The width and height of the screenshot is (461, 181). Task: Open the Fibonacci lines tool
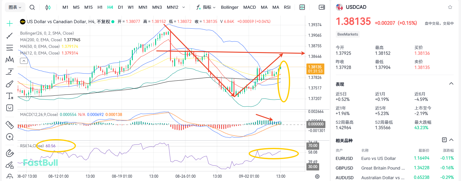pyautogui.click(x=10, y=48)
